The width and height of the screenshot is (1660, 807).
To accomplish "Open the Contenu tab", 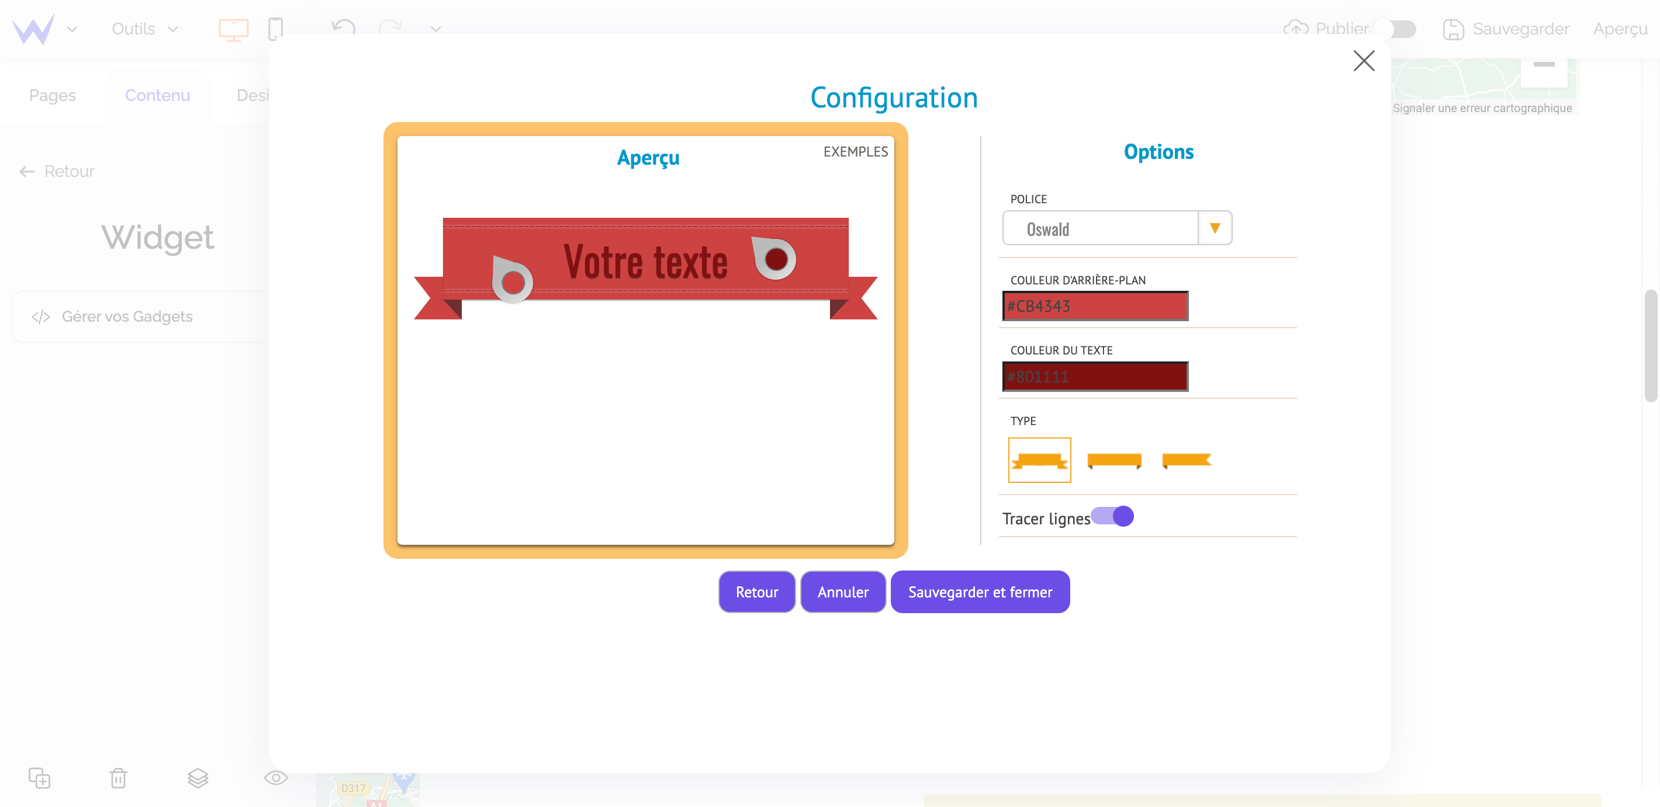I will 157,95.
